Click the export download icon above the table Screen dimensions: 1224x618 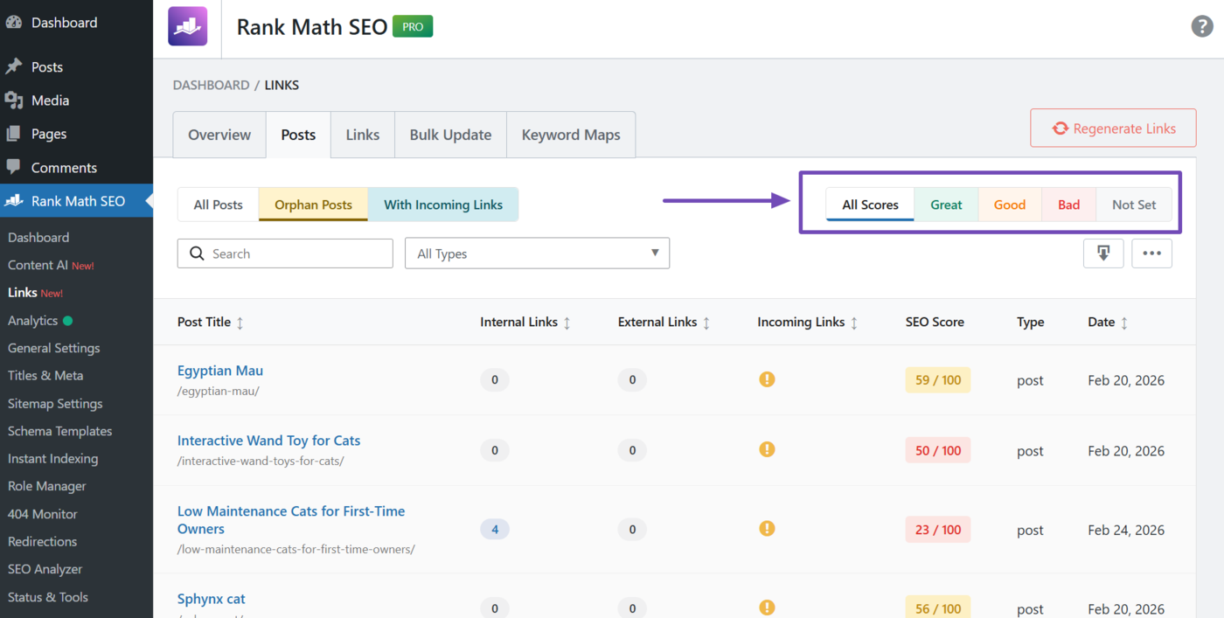click(x=1103, y=253)
